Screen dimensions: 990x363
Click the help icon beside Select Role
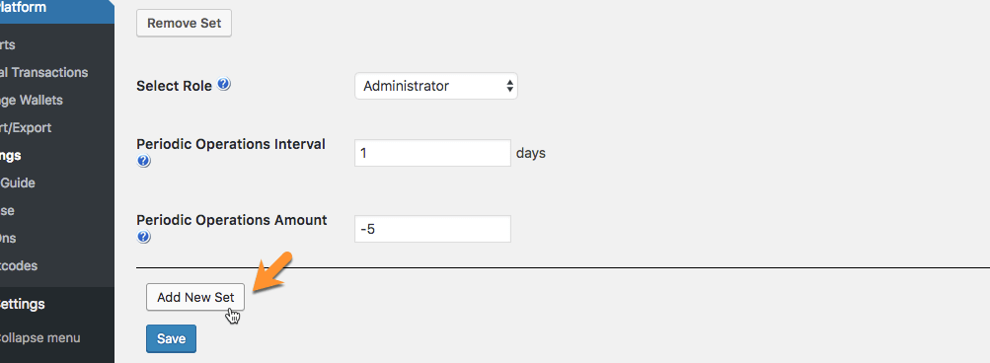pyautogui.click(x=223, y=85)
